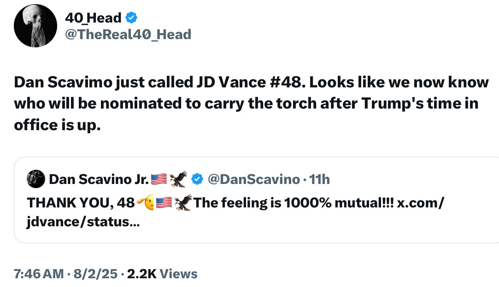Click the 11h timestamp on the quoted post

click(x=320, y=179)
